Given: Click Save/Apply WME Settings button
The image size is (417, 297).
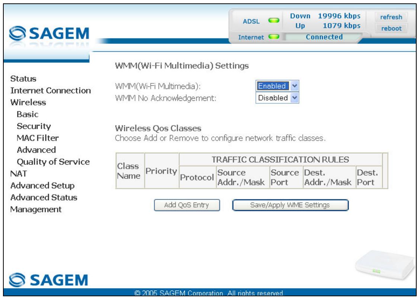Looking at the screenshot, I should click(290, 205).
